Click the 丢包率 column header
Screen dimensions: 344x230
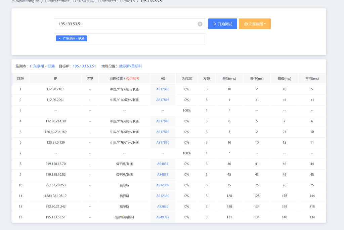[186, 79]
